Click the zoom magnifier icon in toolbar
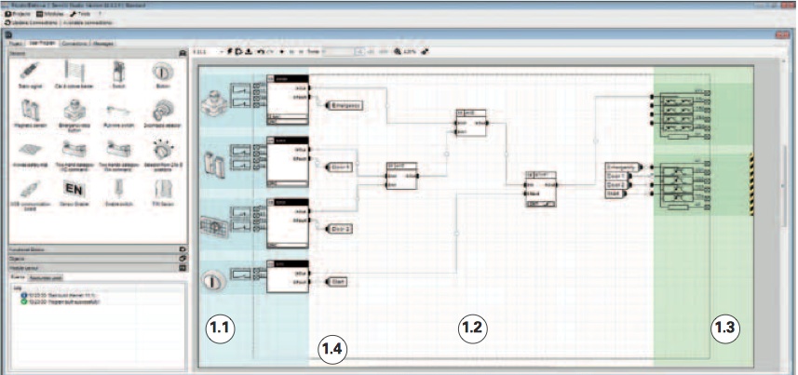The height and width of the screenshot is (375, 798). pos(398,51)
